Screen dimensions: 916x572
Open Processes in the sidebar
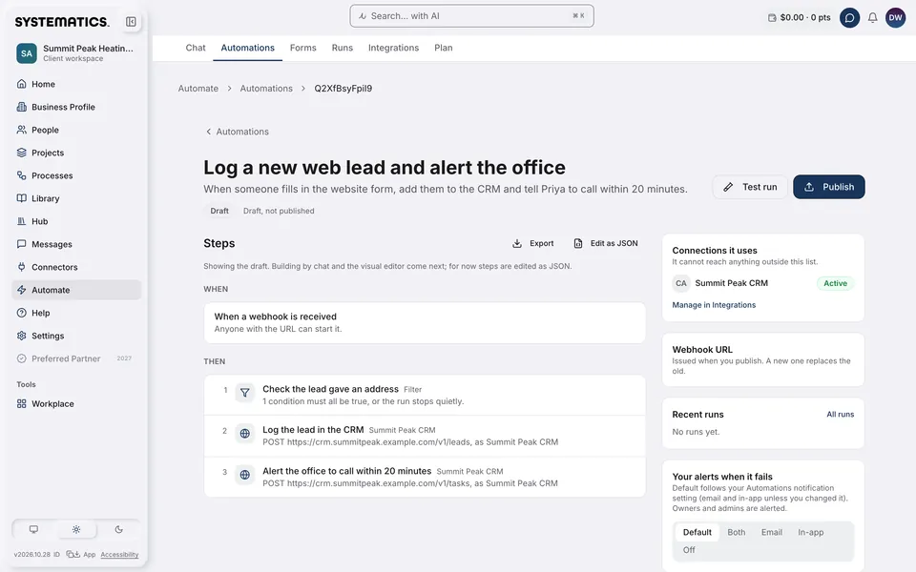click(x=76, y=175)
